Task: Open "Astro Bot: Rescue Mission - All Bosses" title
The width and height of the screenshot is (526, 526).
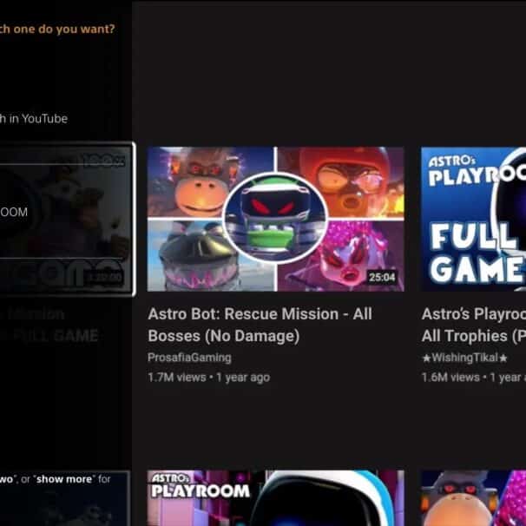Action: tap(259, 324)
